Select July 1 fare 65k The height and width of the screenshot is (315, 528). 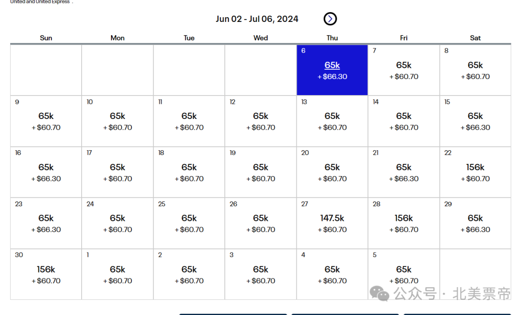tap(117, 274)
